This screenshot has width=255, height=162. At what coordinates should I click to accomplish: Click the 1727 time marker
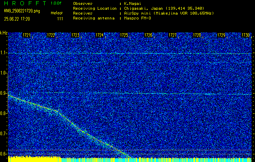173,35
